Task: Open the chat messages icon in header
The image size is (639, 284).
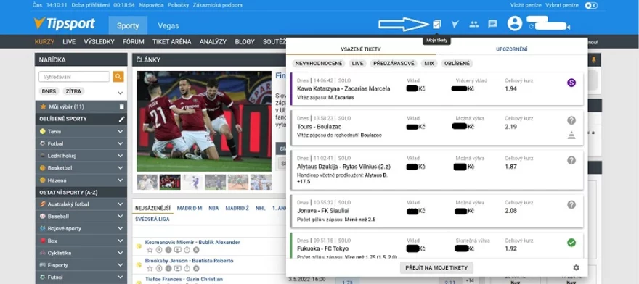Action: pyautogui.click(x=492, y=25)
